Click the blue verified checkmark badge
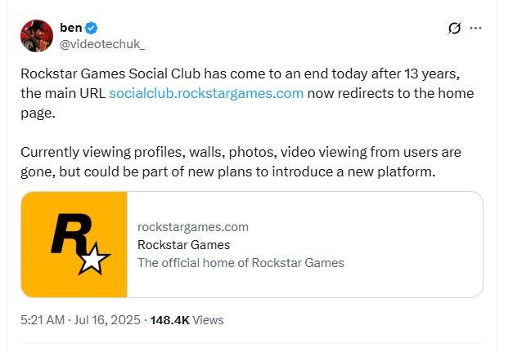This screenshot has height=352, width=513. pyautogui.click(x=92, y=28)
